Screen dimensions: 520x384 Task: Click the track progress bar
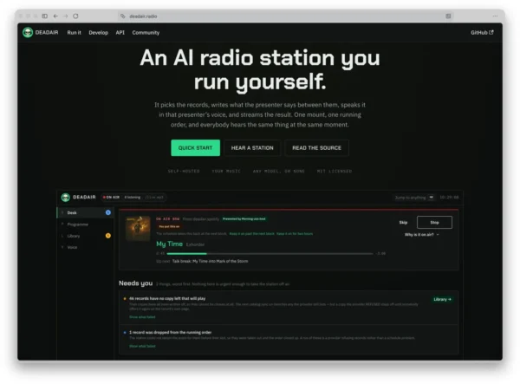(270, 254)
